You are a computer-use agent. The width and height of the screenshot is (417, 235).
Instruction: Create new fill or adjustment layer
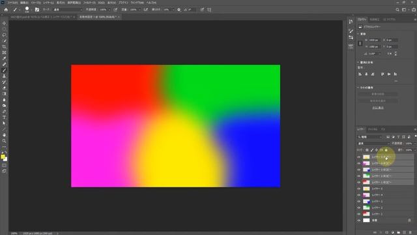(392, 232)
